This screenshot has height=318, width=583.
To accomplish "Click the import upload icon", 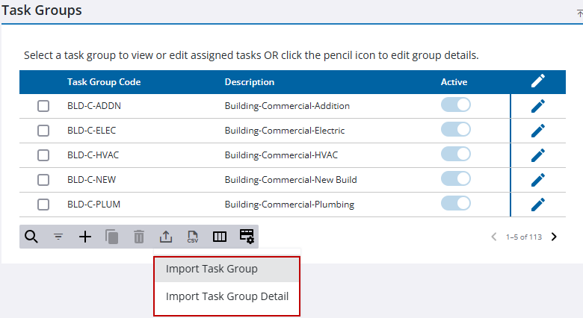I will click(x=166, y=237).
